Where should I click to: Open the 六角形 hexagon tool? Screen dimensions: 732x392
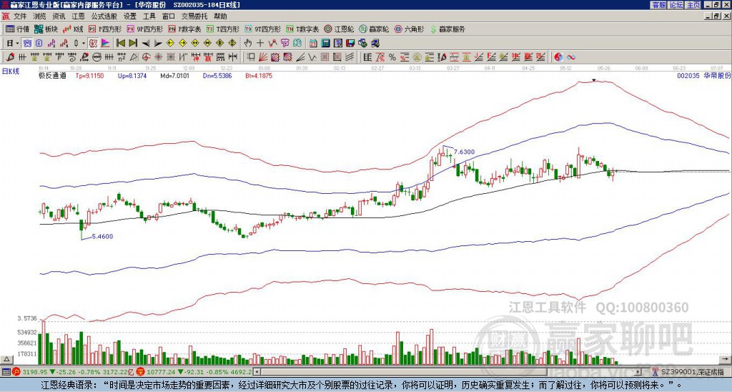(409, 29)
